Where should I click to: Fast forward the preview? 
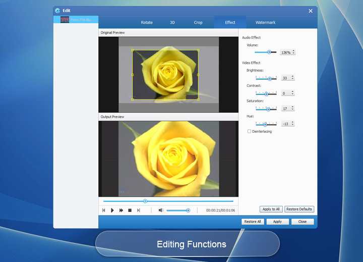(121, 211)
